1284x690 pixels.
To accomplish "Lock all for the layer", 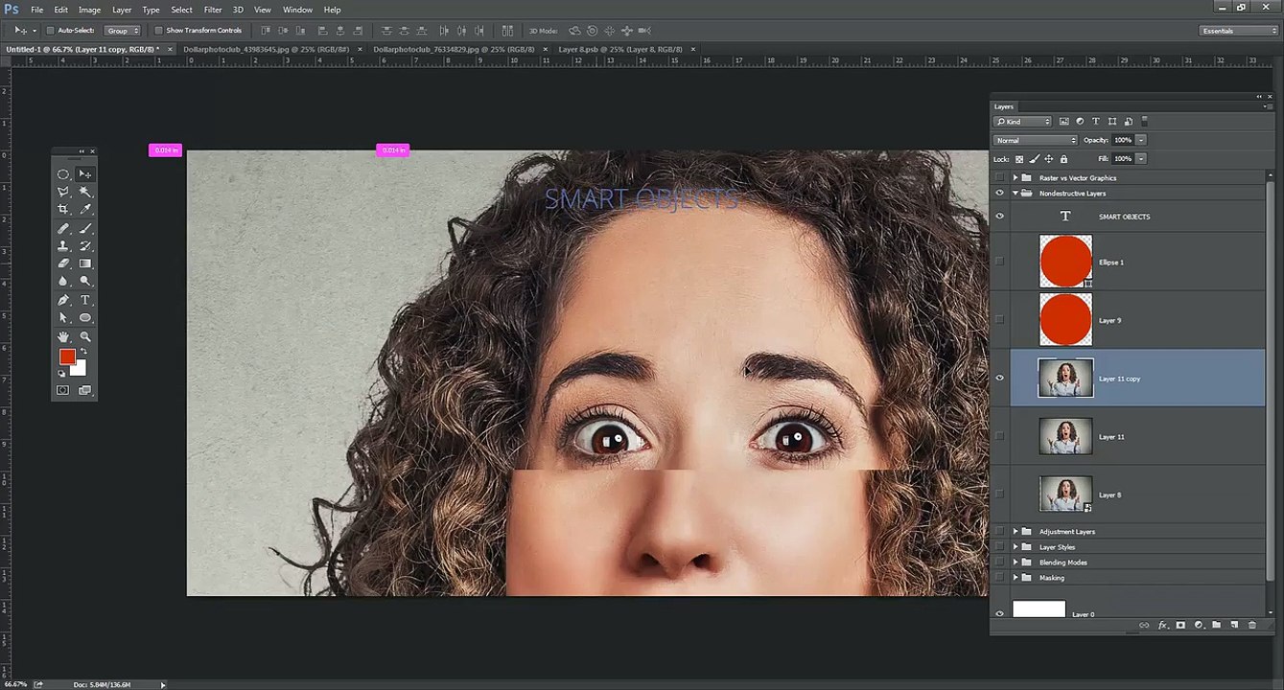I will pyautogui.click(x=1063, y=159).
